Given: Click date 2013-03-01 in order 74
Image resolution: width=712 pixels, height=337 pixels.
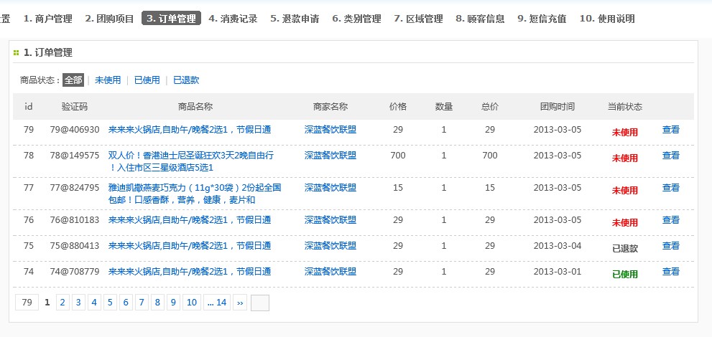Looking at the screenshot, I should [x=557, y=271].
